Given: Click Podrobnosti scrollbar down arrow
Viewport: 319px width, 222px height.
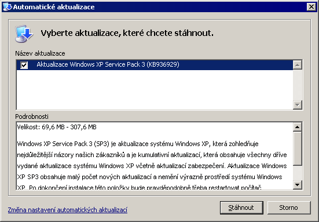Looking at the screenshot, I should [297, 185].
